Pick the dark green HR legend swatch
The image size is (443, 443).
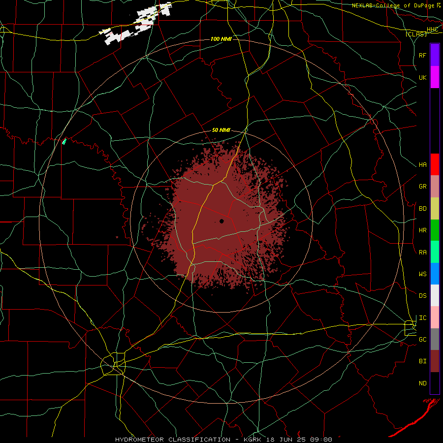pyautogui.click(x=435, y=230)
